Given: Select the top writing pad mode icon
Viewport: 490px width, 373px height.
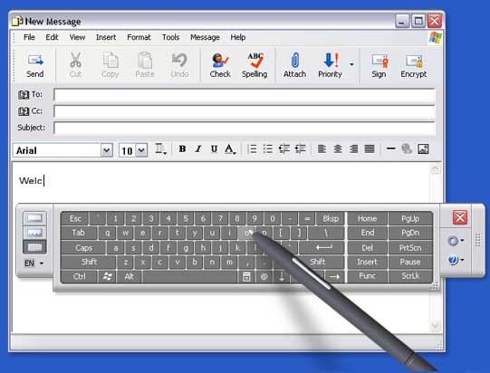Looking at the screenshot, I should [34, 218].
